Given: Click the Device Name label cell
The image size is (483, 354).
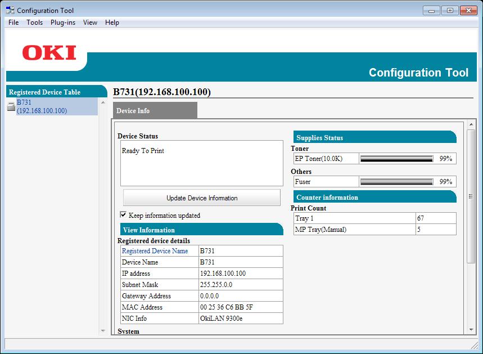Looking at the screenshot, I should tap(160, 262).
